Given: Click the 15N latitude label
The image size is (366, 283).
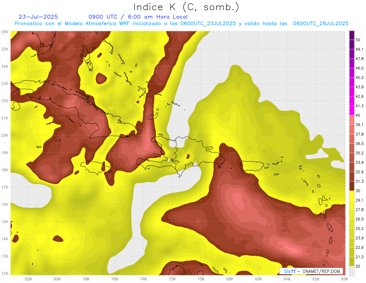Looking at the screenshot, I should pos(4,222).
